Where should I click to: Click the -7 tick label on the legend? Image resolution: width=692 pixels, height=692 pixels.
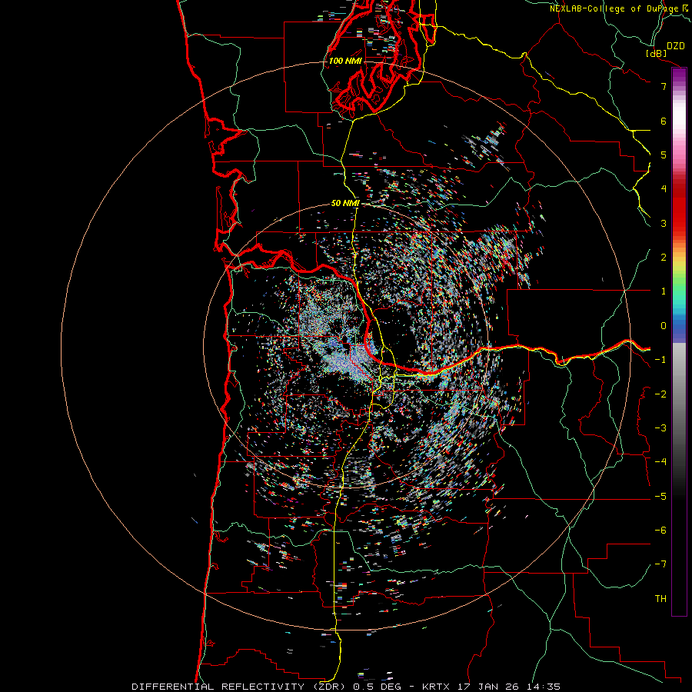pyautogui.click(x=660, y=564)
